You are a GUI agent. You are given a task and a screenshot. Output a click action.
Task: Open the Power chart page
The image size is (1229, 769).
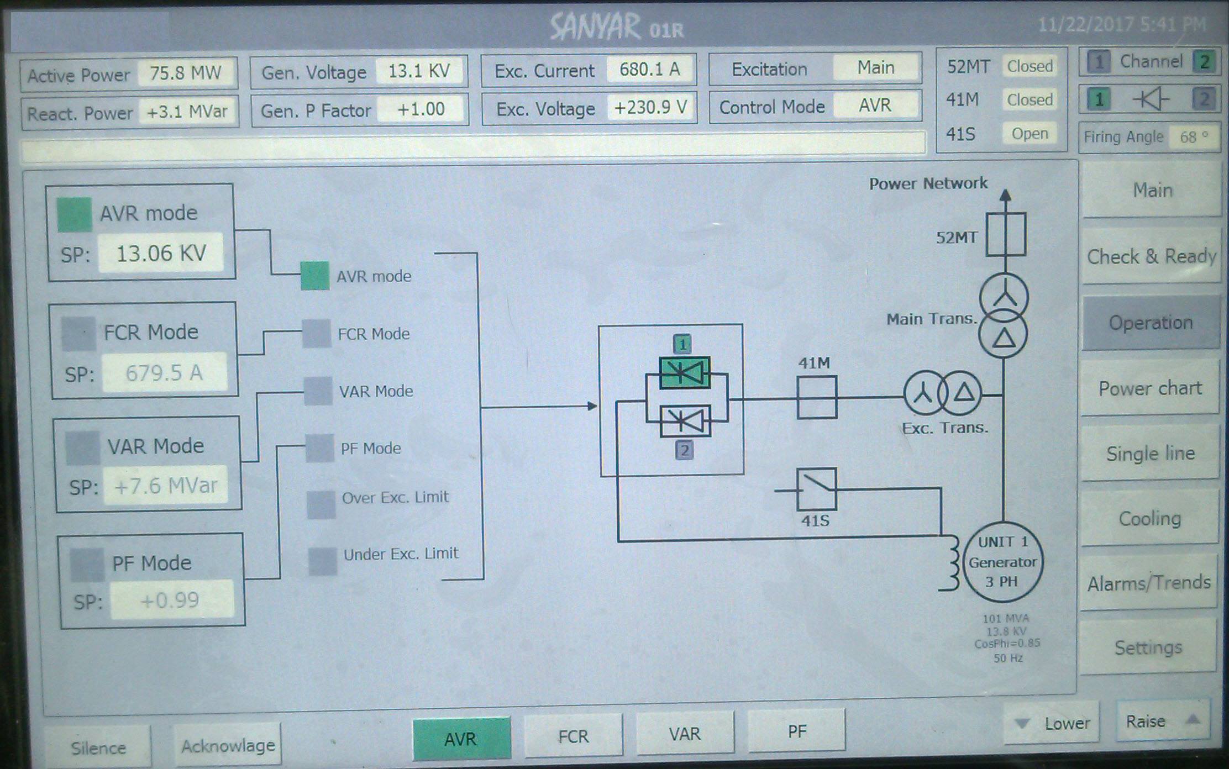point(1150,388)
